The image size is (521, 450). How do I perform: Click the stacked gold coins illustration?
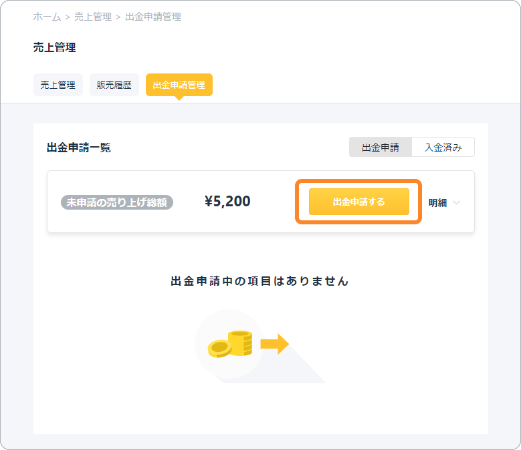(240, 343)
